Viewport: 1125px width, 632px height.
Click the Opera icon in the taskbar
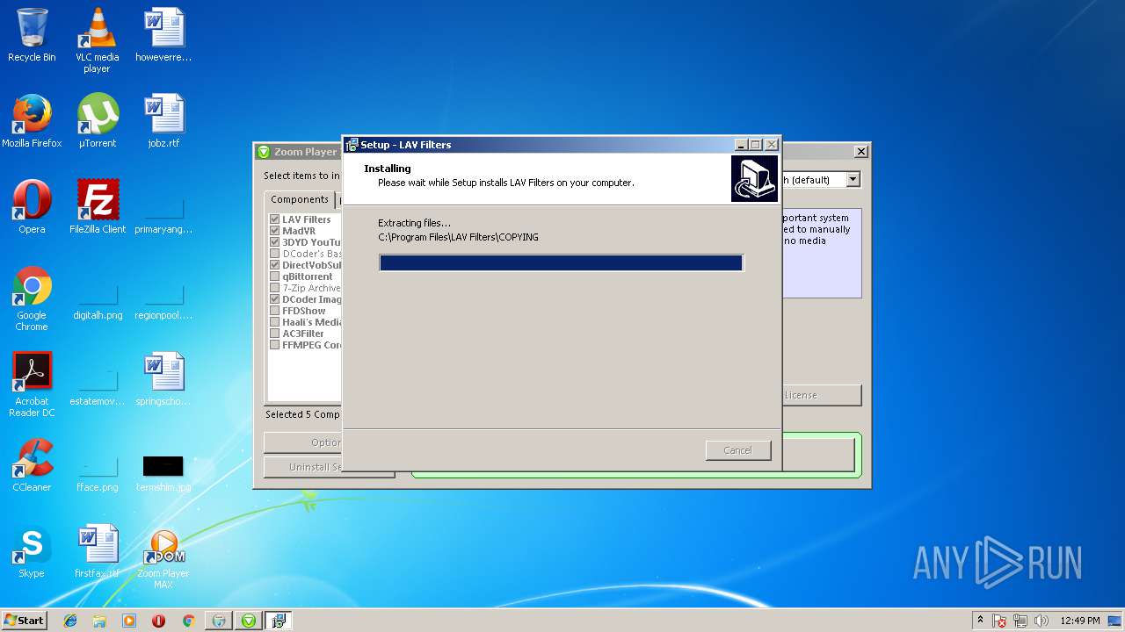pos(158,621)
